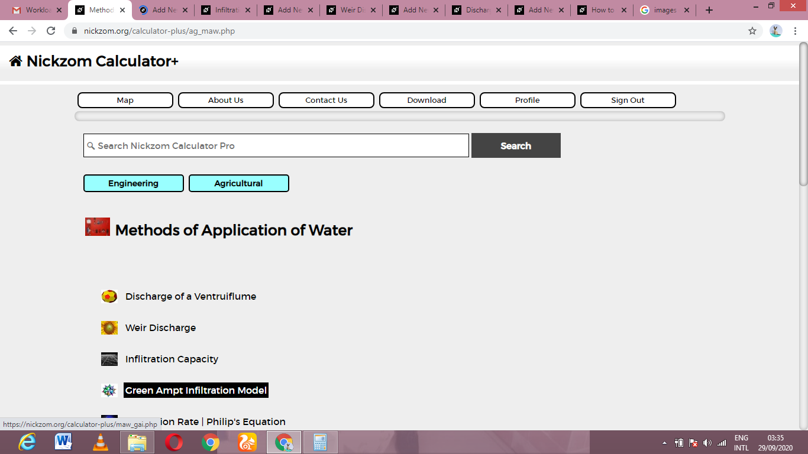Open Calculator from the taskbar
The image size is (808, 454).
(320, 442)
